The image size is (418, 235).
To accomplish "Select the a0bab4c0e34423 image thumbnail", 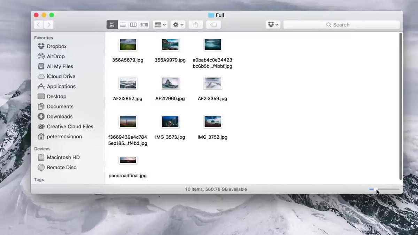I will pyautogui.click(x=212, y=44).
